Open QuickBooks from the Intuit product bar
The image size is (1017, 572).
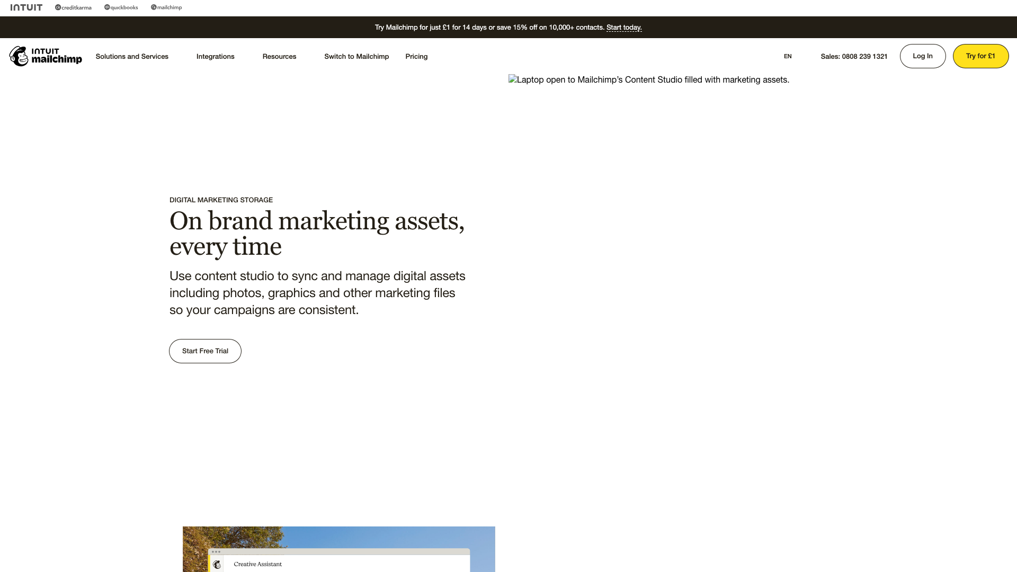[121, 7]
